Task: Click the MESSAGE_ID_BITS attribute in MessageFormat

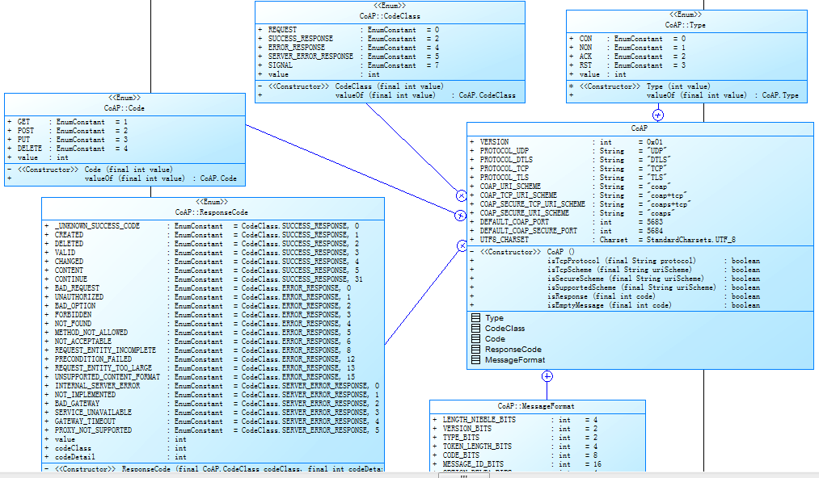Action: point(517,464)
